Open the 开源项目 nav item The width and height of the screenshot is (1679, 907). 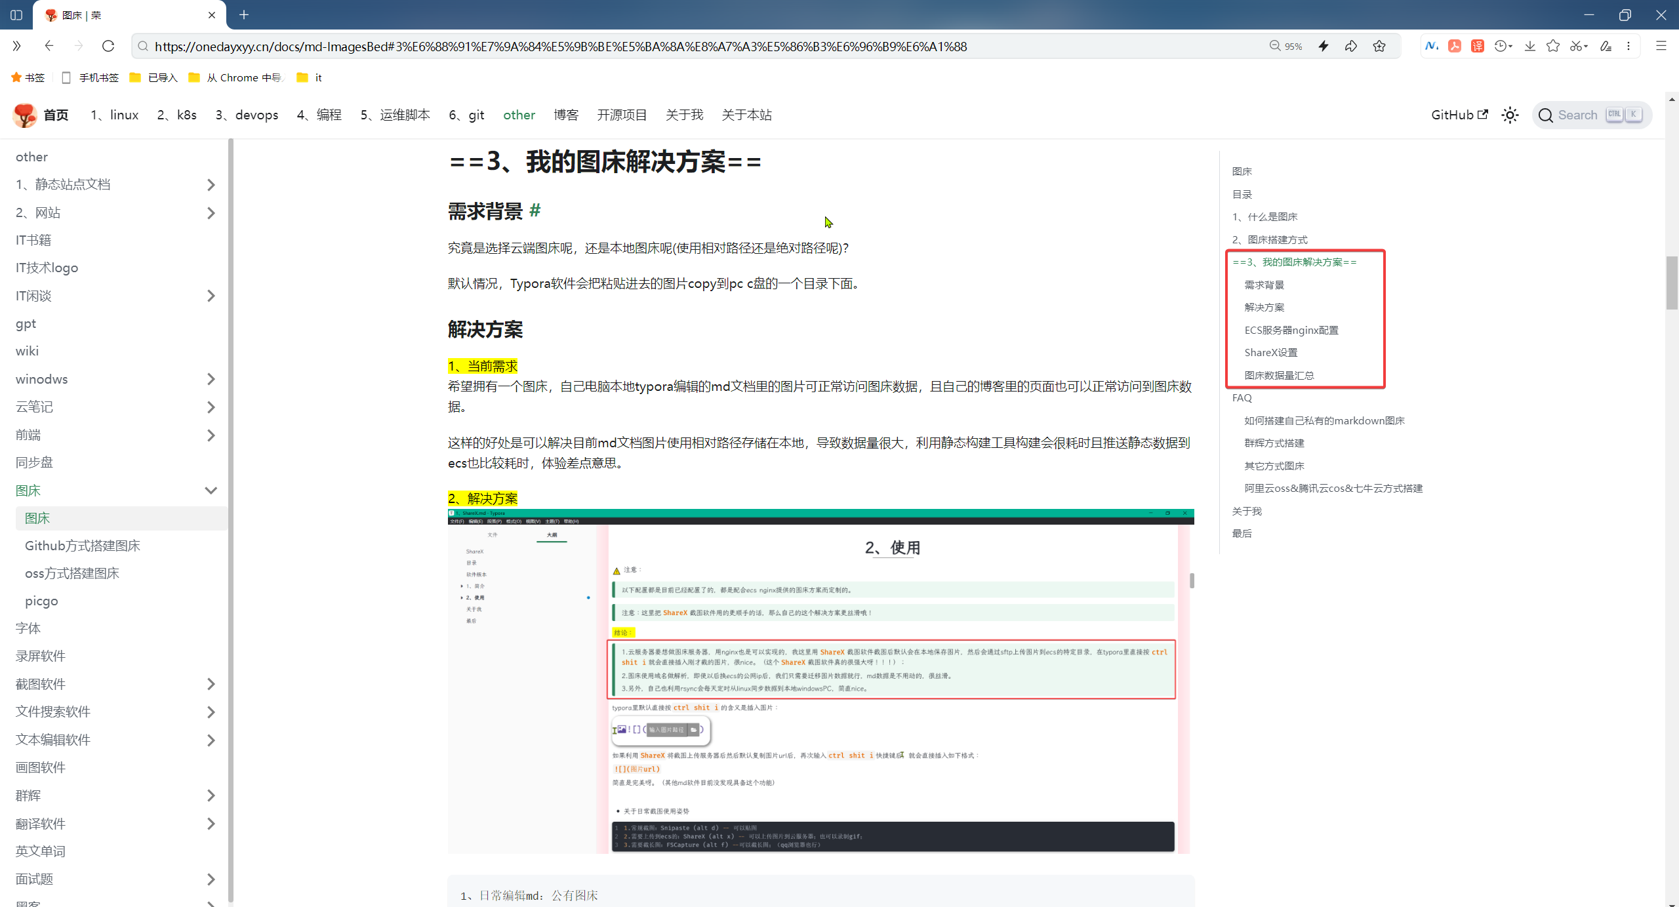[622, 115]
